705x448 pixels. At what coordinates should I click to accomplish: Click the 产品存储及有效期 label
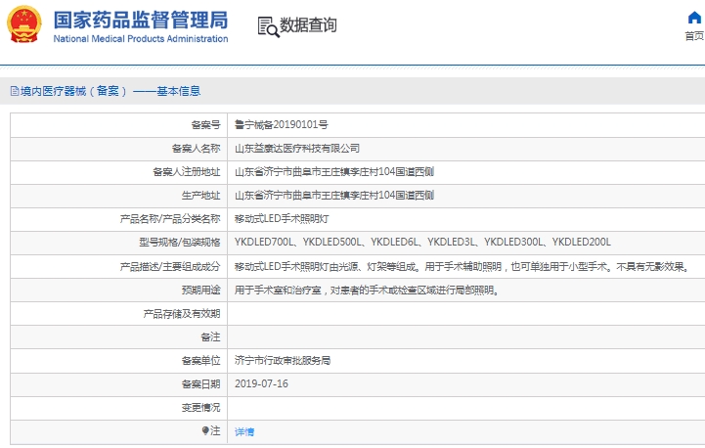pyautogui.click(x=182, y=314)
